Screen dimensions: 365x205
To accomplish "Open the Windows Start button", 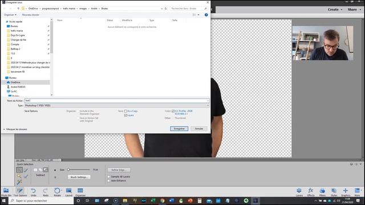I will coord(4,200).
